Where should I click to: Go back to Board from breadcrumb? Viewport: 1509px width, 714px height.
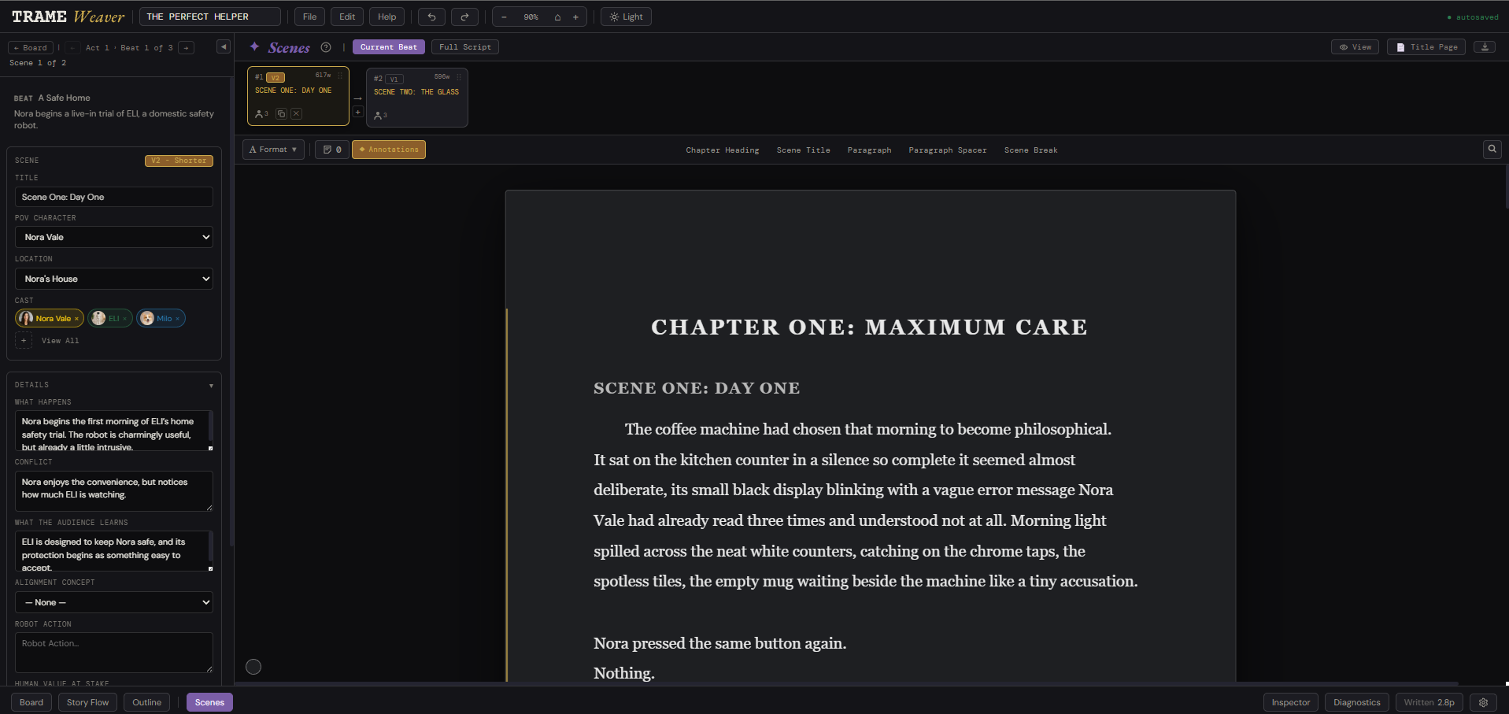(x=31, y=48)
